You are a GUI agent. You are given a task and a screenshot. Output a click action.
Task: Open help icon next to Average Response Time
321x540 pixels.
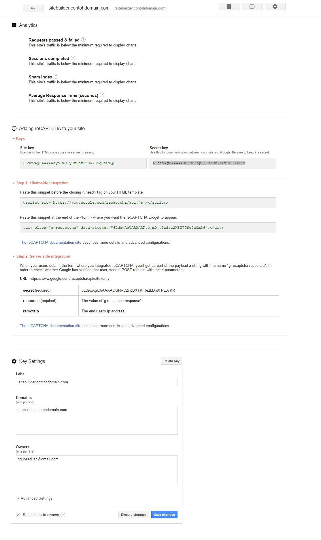pos(102,95)
